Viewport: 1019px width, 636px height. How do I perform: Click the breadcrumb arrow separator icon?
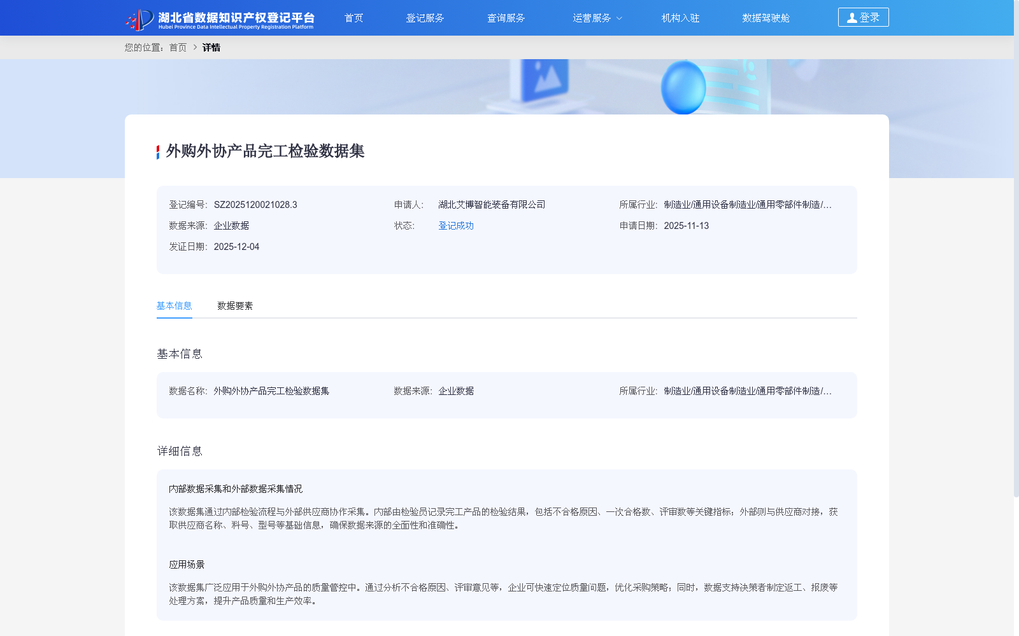(195, 47)
